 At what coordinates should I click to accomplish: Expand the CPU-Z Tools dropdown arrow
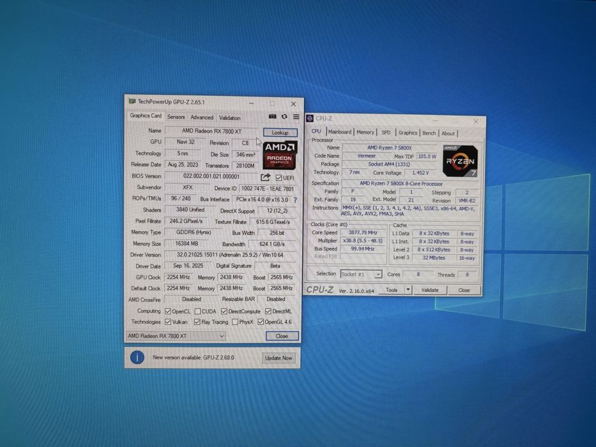click(408, 290)
